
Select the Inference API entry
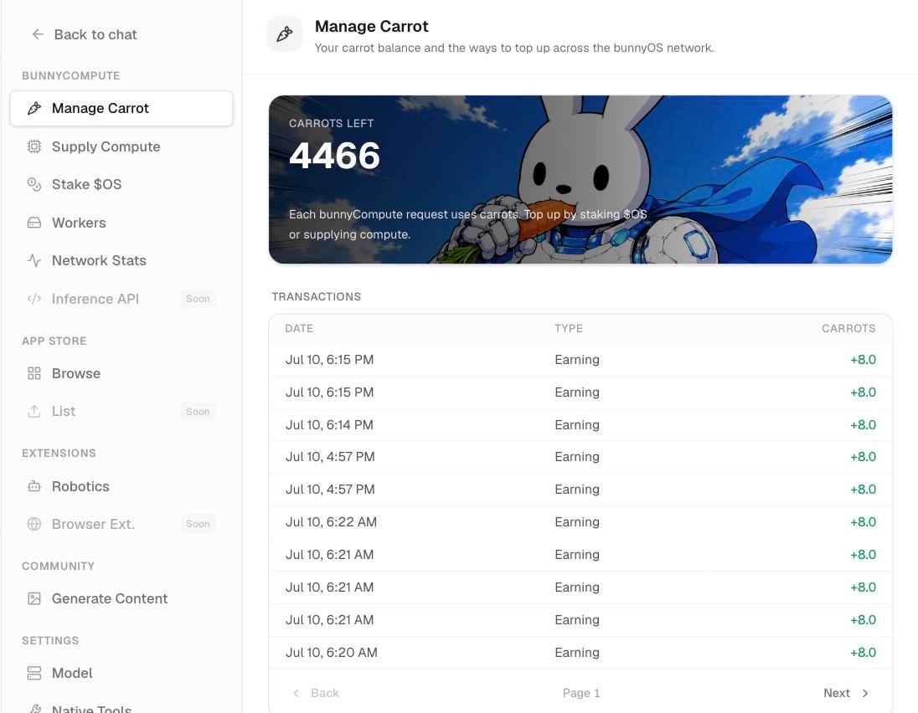[x=121, y=299]
